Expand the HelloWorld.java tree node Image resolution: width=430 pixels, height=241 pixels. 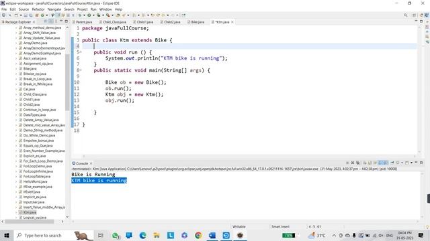coord(16,181)
